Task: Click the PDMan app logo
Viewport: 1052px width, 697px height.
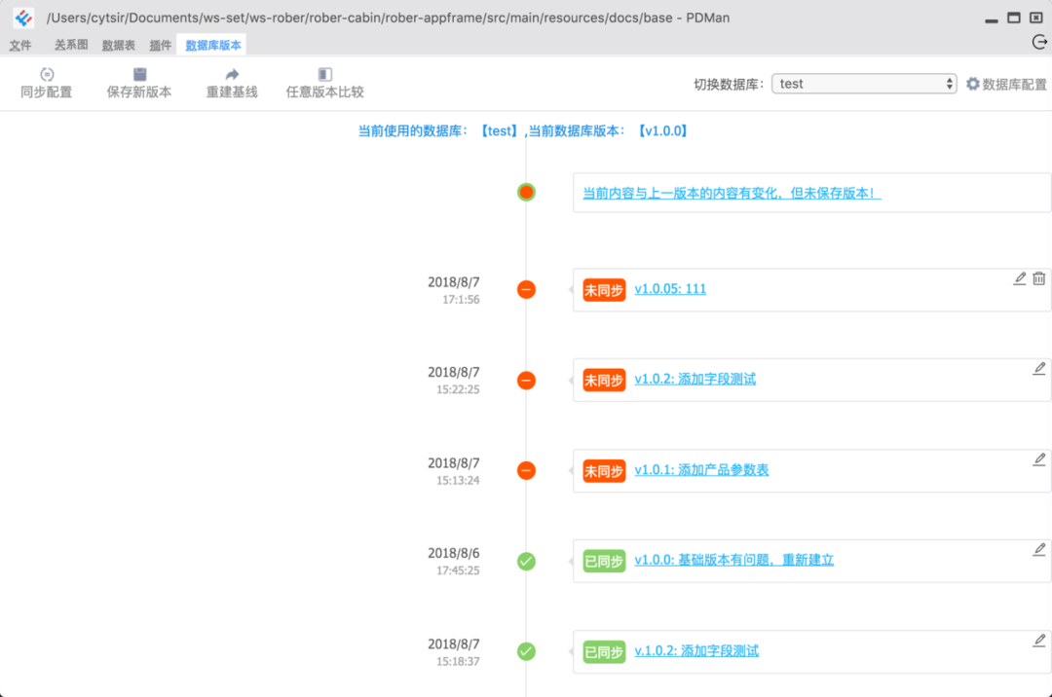Action: tap(23, 18)
